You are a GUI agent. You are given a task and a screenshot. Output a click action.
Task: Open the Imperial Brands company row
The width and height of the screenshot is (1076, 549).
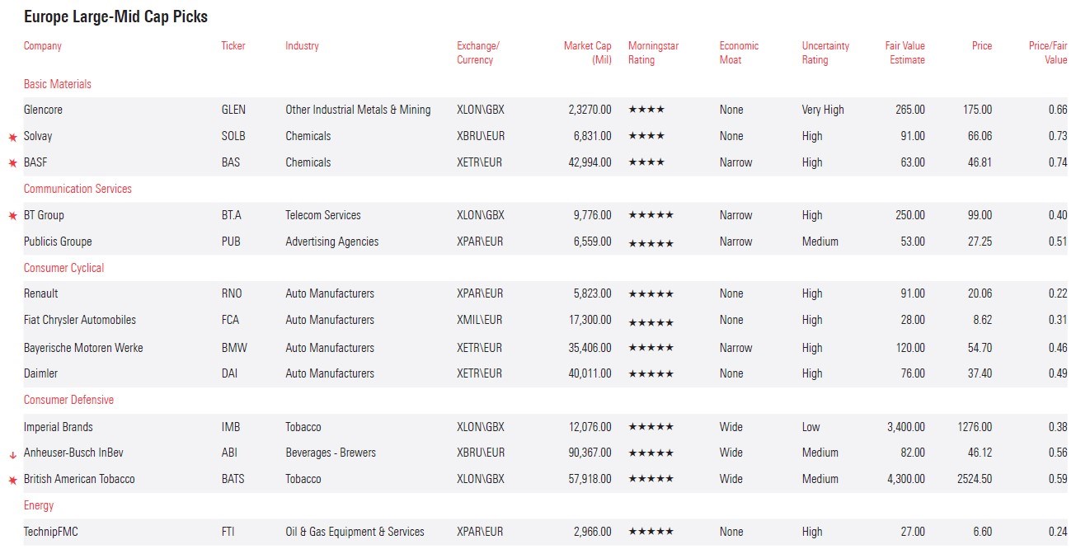[58, 427]
